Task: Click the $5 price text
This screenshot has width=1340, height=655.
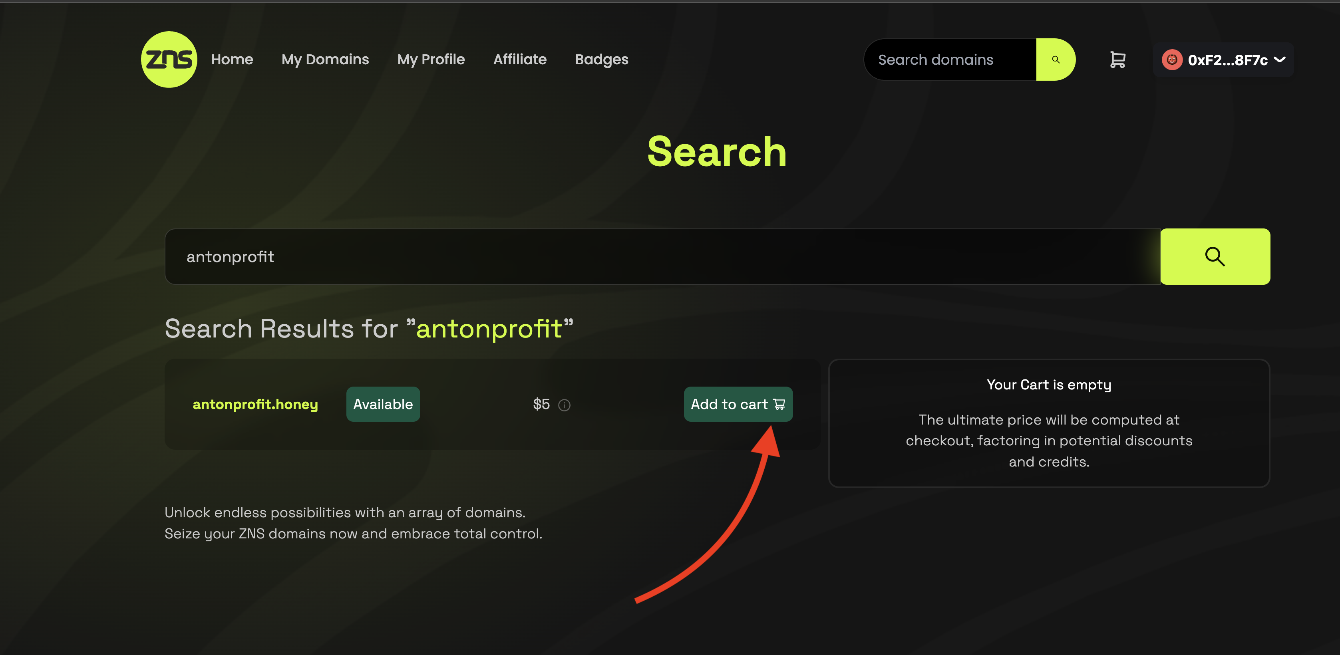Action: [x=541, y=404]
